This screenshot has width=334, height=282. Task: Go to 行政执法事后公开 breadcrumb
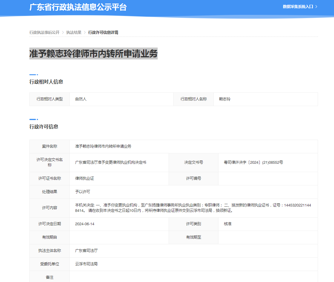click(44, 32)
